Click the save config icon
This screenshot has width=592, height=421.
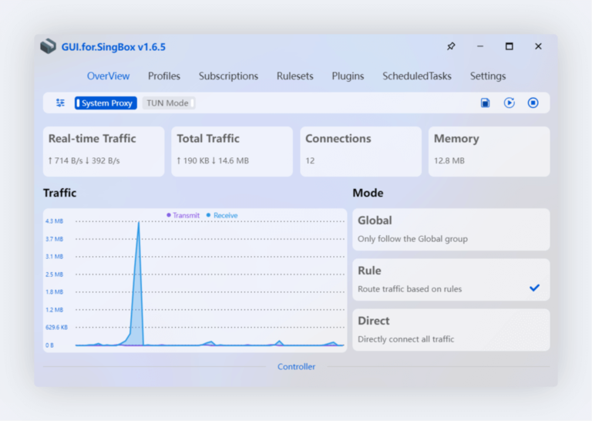pyautogui.click(x=485, y=103)
